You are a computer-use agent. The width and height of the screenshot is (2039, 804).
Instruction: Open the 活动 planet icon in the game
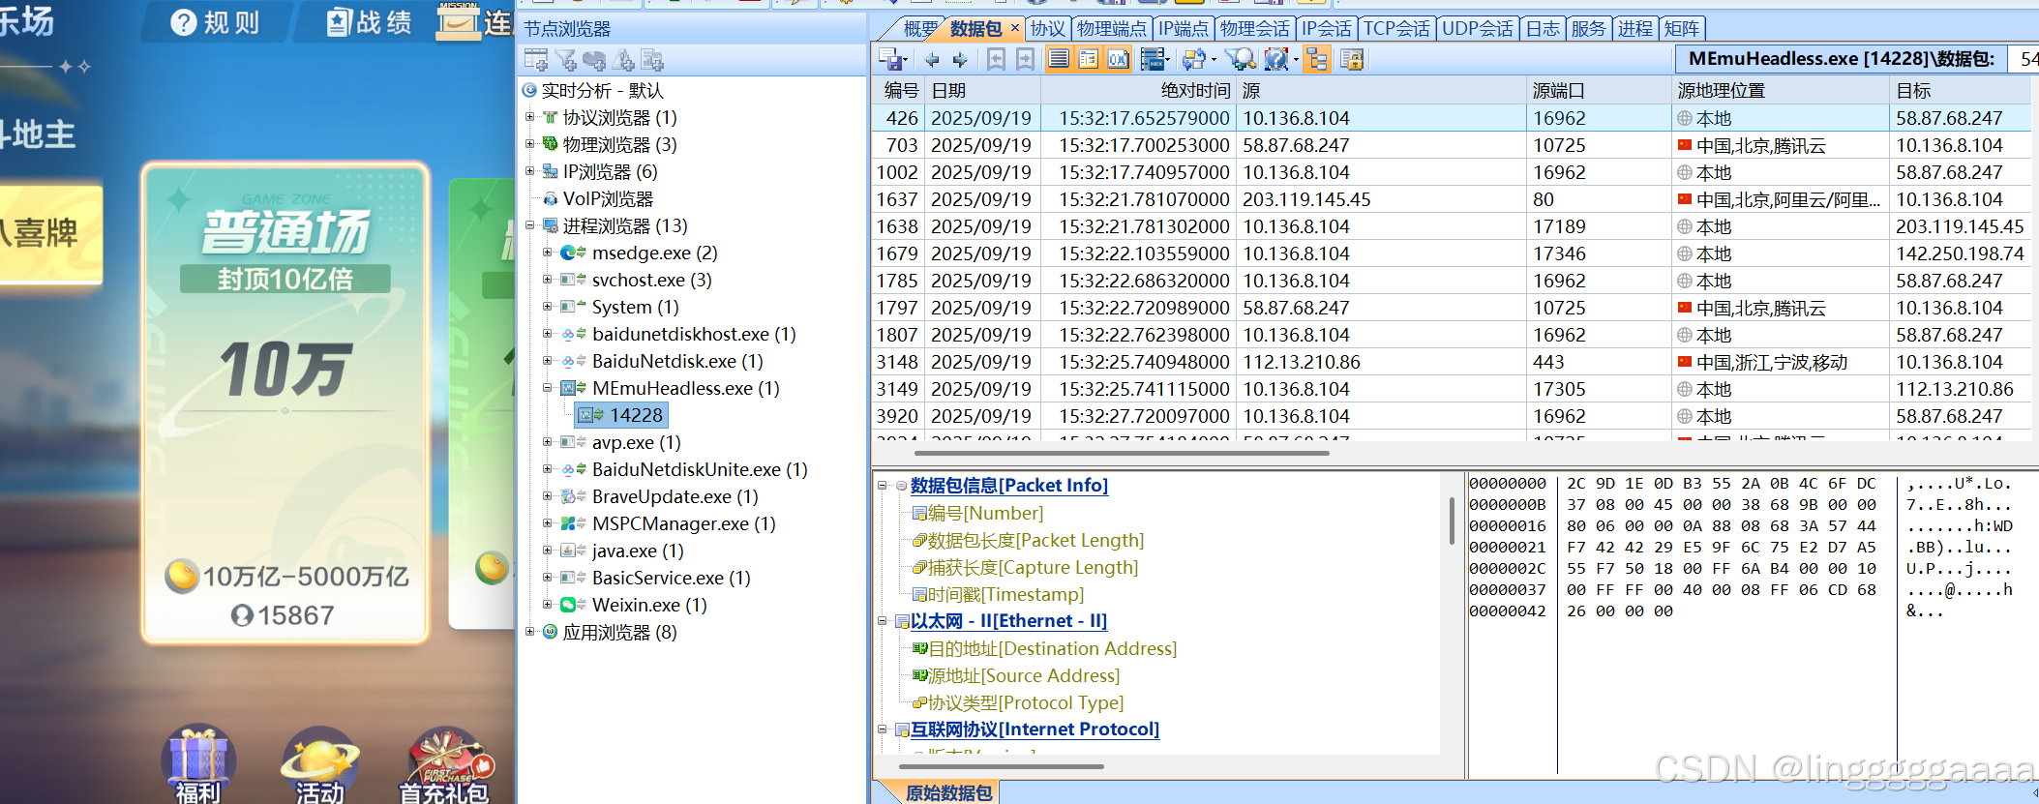click(x=319, y=765)
